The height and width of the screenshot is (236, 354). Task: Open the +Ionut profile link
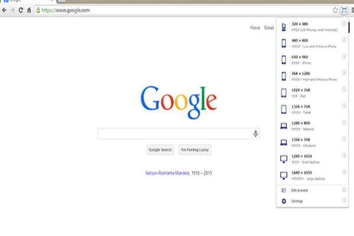255,28
